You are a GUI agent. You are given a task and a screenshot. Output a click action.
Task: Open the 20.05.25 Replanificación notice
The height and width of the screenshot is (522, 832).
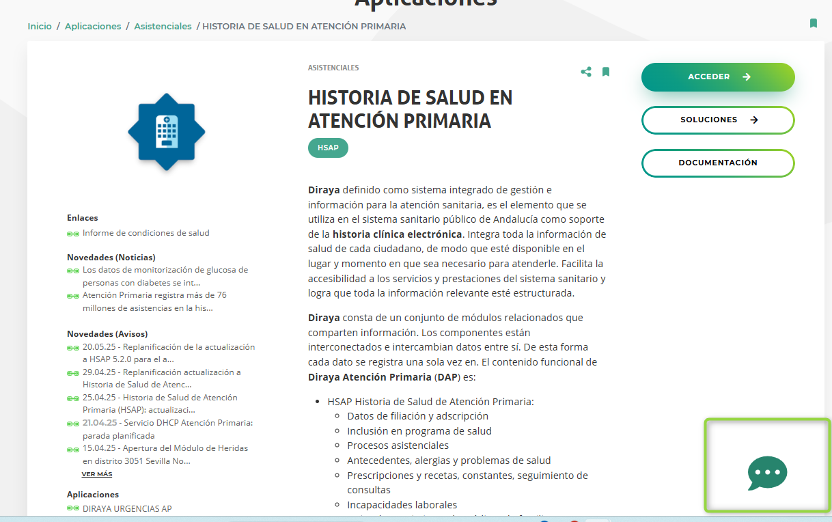[169, 353]
